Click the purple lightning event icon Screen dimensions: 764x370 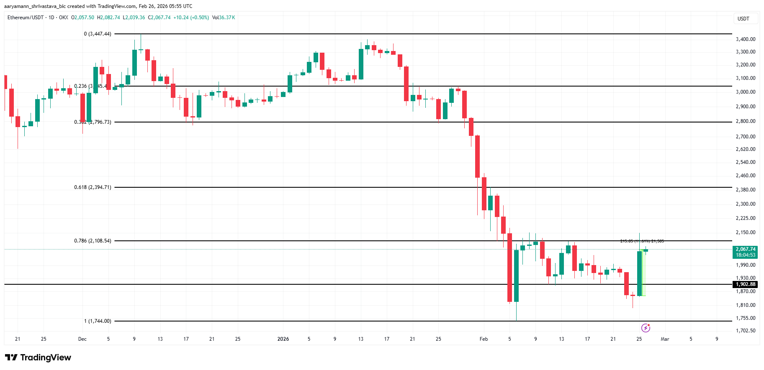646,328
